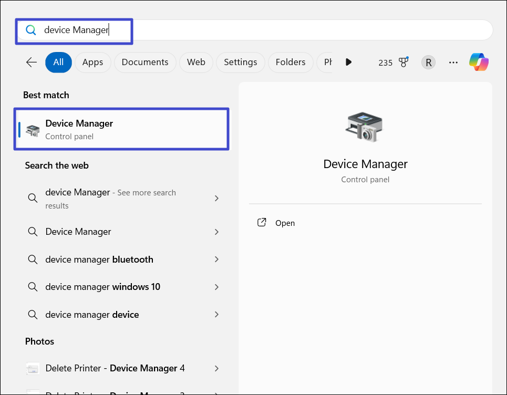Switch to the Documents filter tab
This screenshot has width=507, height=395.
(x=145, y=62)
